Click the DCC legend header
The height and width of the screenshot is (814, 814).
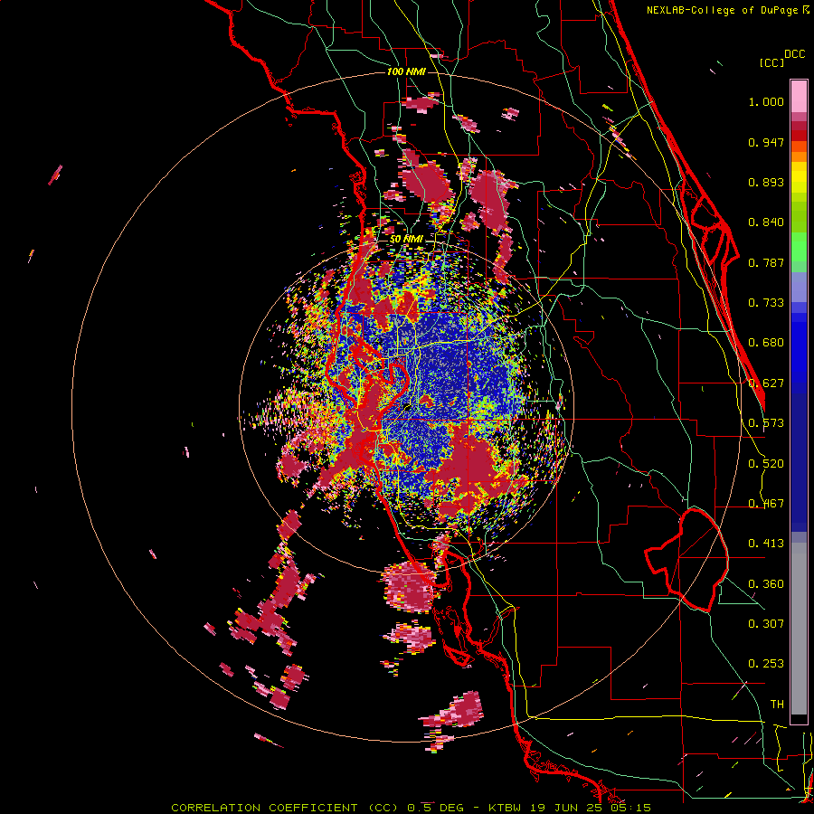[x=794, y=54]
